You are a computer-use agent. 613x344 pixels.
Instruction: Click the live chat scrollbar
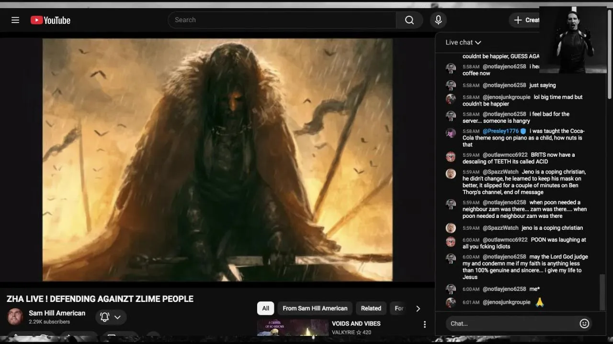[x=602, y=292]
